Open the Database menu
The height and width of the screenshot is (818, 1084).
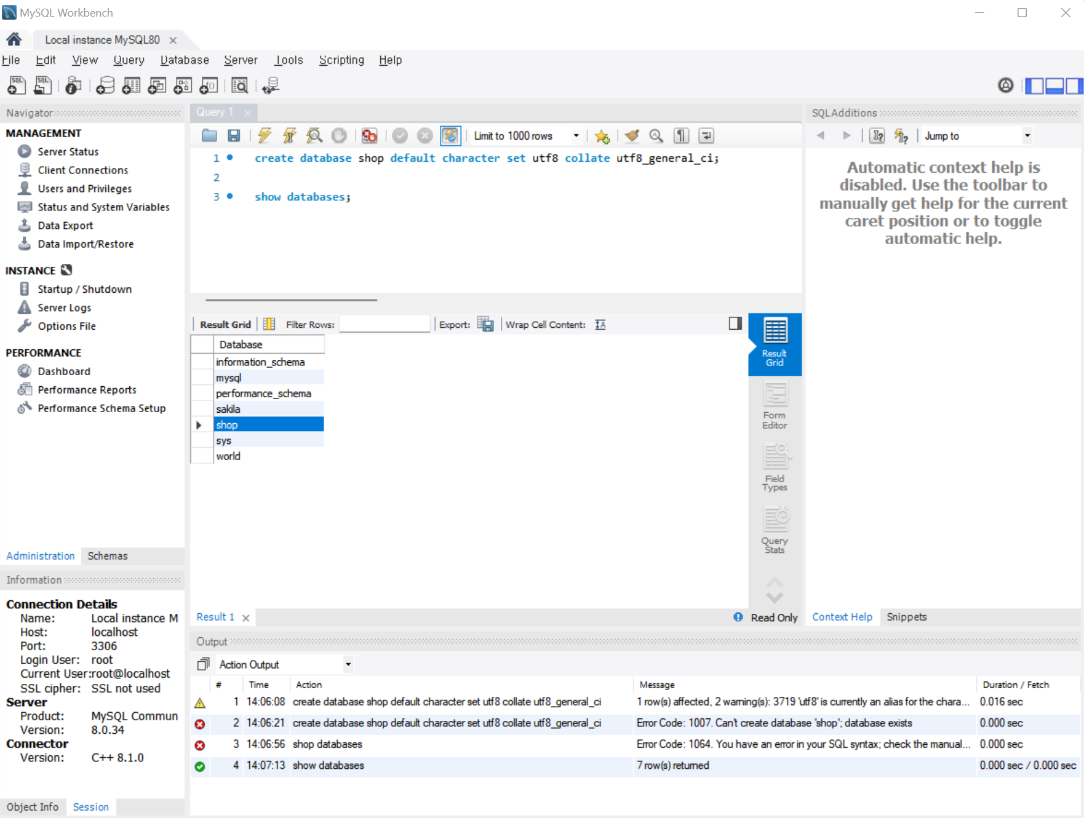point(185,60)
